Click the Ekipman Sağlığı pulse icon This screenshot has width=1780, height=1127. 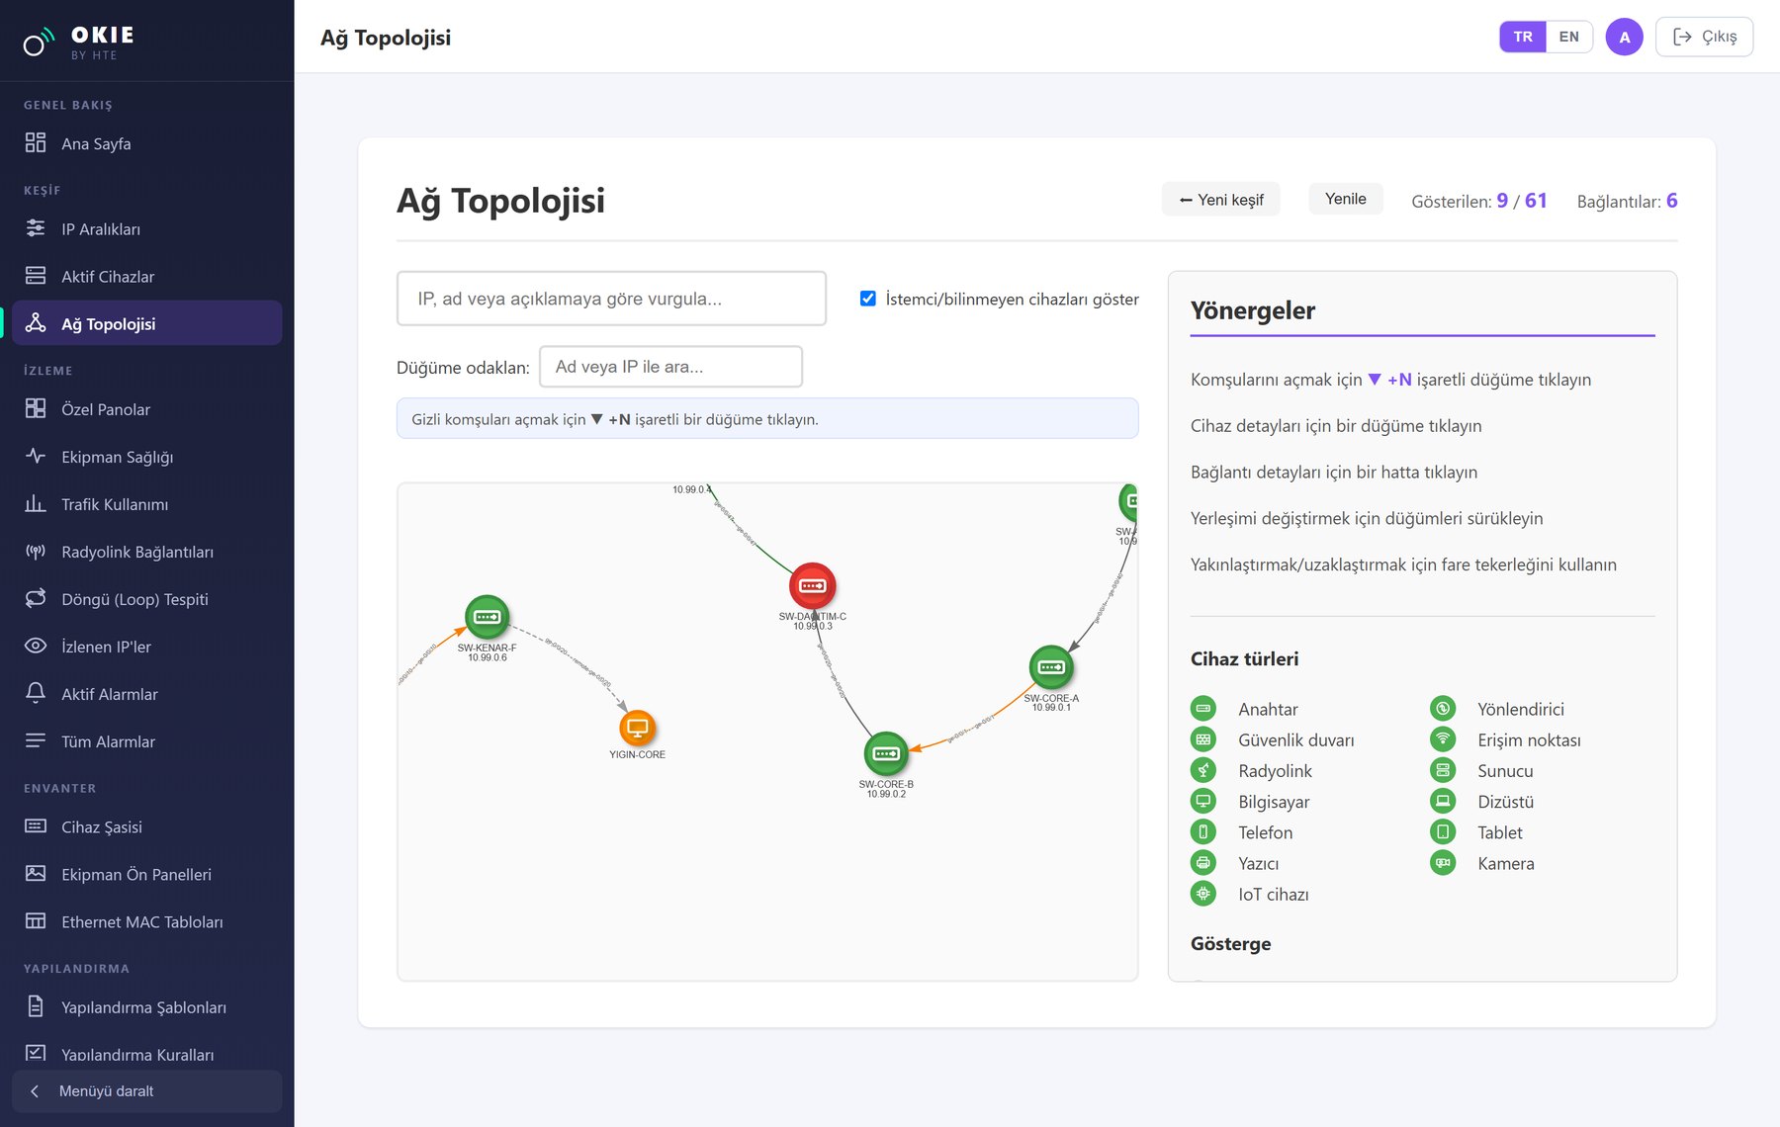36,456
